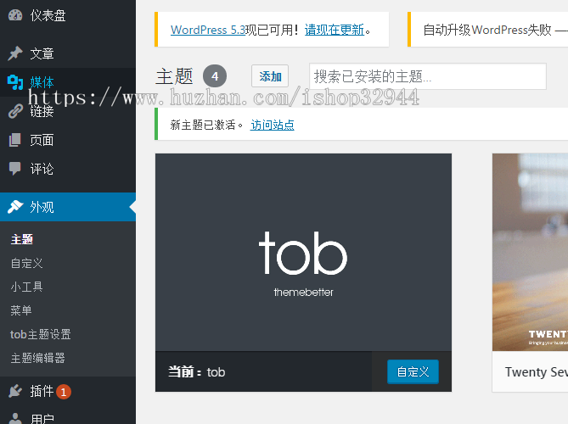Click Twenty Seventeen theme thumbnail
The height and width of the screenshot is (424, 568).
(530, 252)
